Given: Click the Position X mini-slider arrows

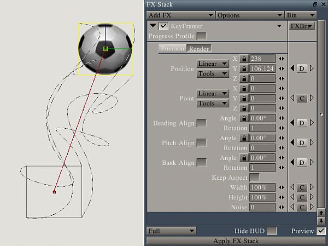Looking at the screenshot, I should pyautogui.click(x=282, y=59).
